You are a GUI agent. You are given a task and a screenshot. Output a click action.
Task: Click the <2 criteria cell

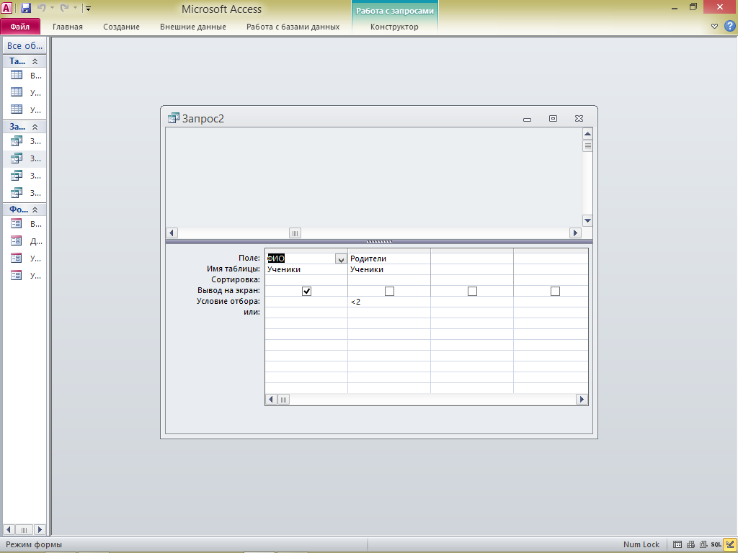388,302
